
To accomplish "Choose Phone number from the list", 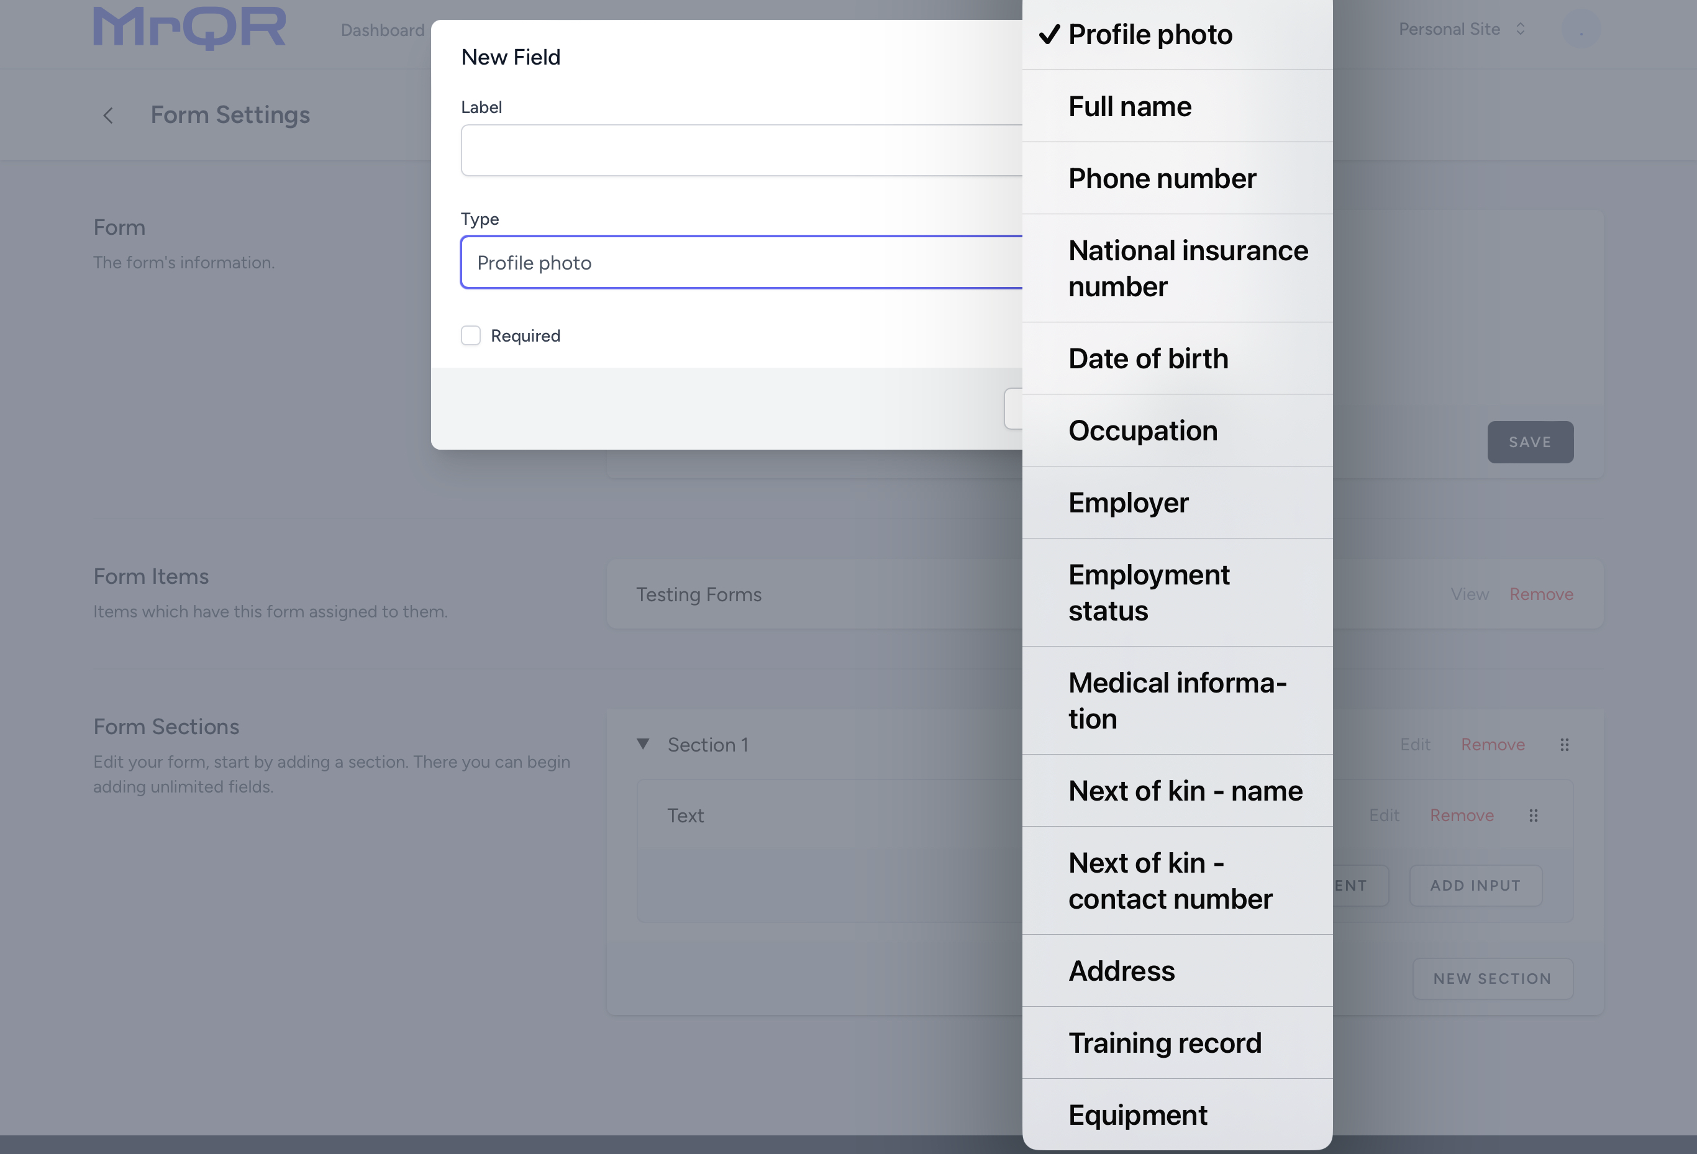I will click(x=1177, y=178).
